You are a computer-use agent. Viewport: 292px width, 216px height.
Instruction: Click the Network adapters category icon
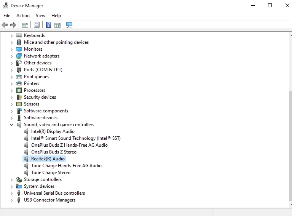[19, 56]
